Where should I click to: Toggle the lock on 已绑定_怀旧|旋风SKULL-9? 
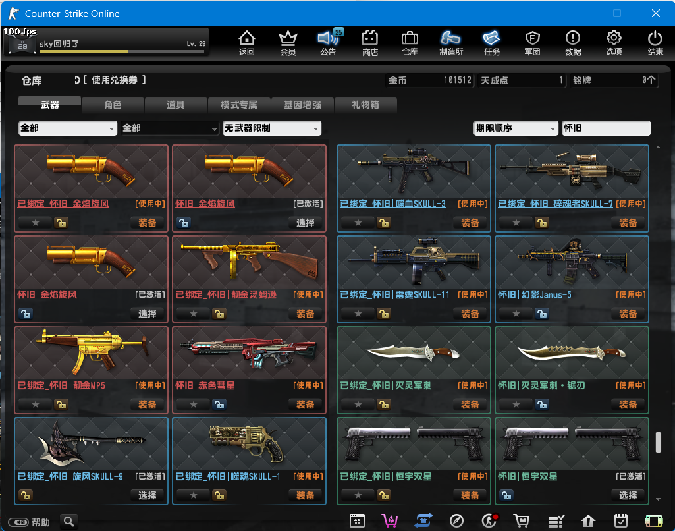coord(26,495)
